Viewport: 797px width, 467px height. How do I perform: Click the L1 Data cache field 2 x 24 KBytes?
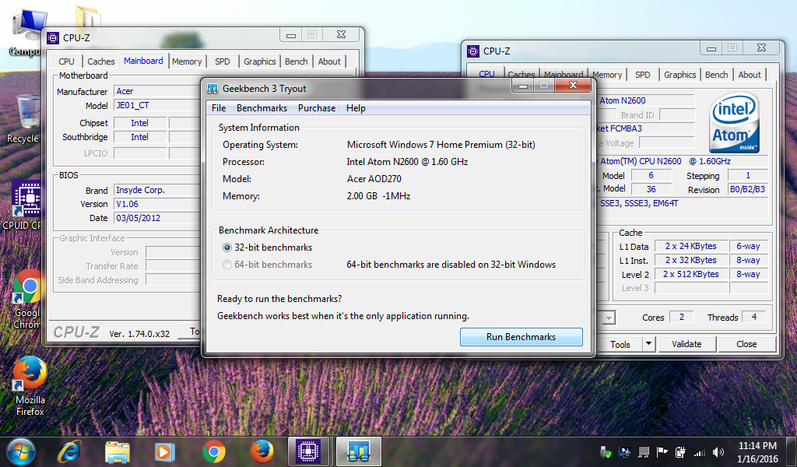(x=691, y=246)
